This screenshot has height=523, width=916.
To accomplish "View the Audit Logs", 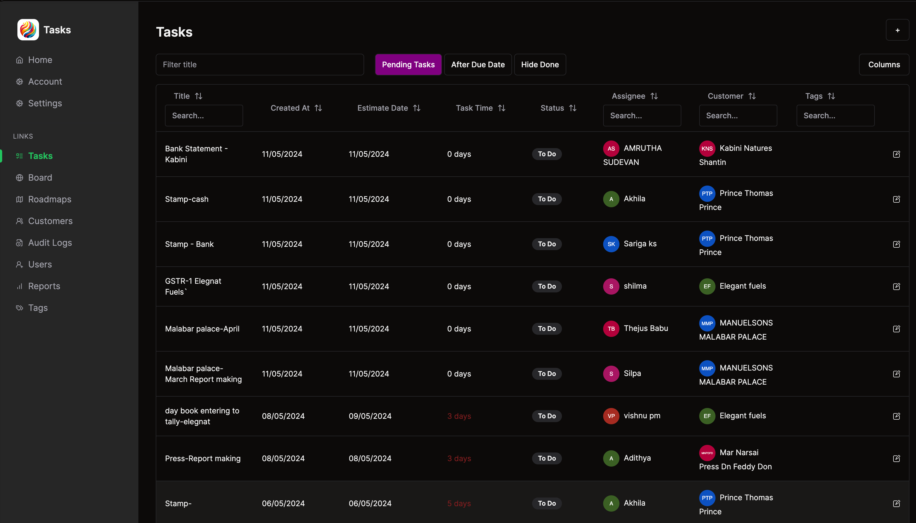I will (x=50, y=243).
